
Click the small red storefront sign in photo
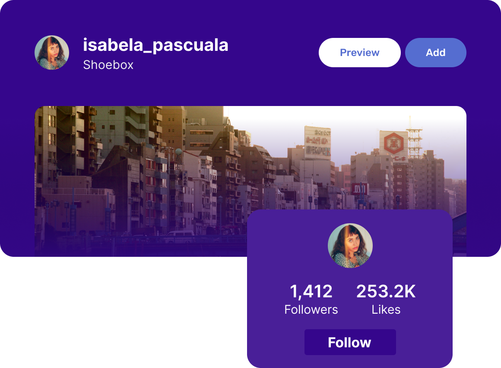tap(359, 189)
